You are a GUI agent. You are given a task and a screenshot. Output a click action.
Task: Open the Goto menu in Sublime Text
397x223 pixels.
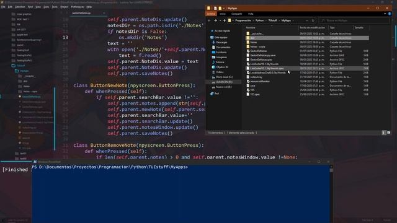coord(46,7)
